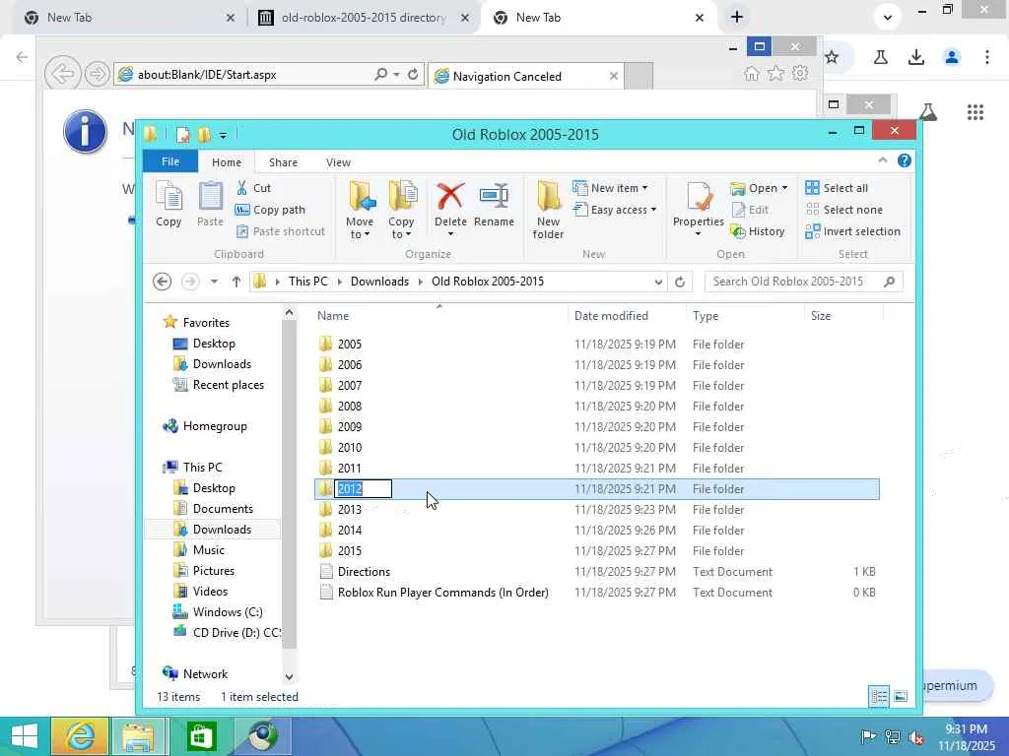The image size is (1009, 756).
Task: Click the Windows Start button
Action: pyautogui.click(x=25, y=736)
